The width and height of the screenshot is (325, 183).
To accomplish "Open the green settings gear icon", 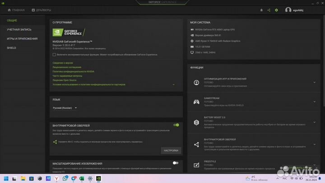I will 276,10.
